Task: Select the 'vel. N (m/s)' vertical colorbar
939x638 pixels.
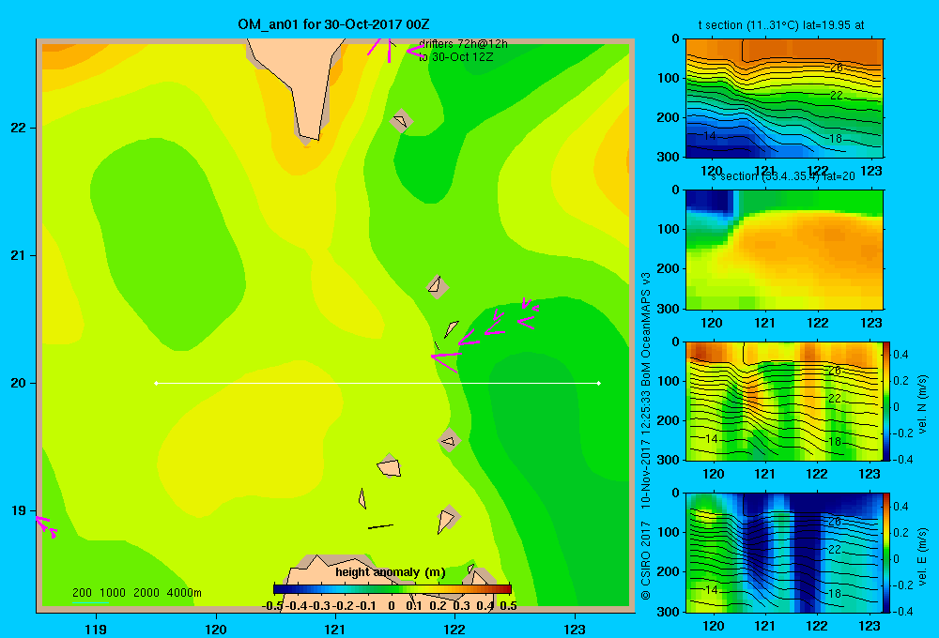Action: 886,401
